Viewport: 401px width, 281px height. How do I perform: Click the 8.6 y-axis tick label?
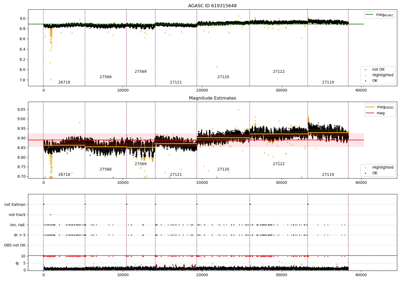(x=22, y=39)
